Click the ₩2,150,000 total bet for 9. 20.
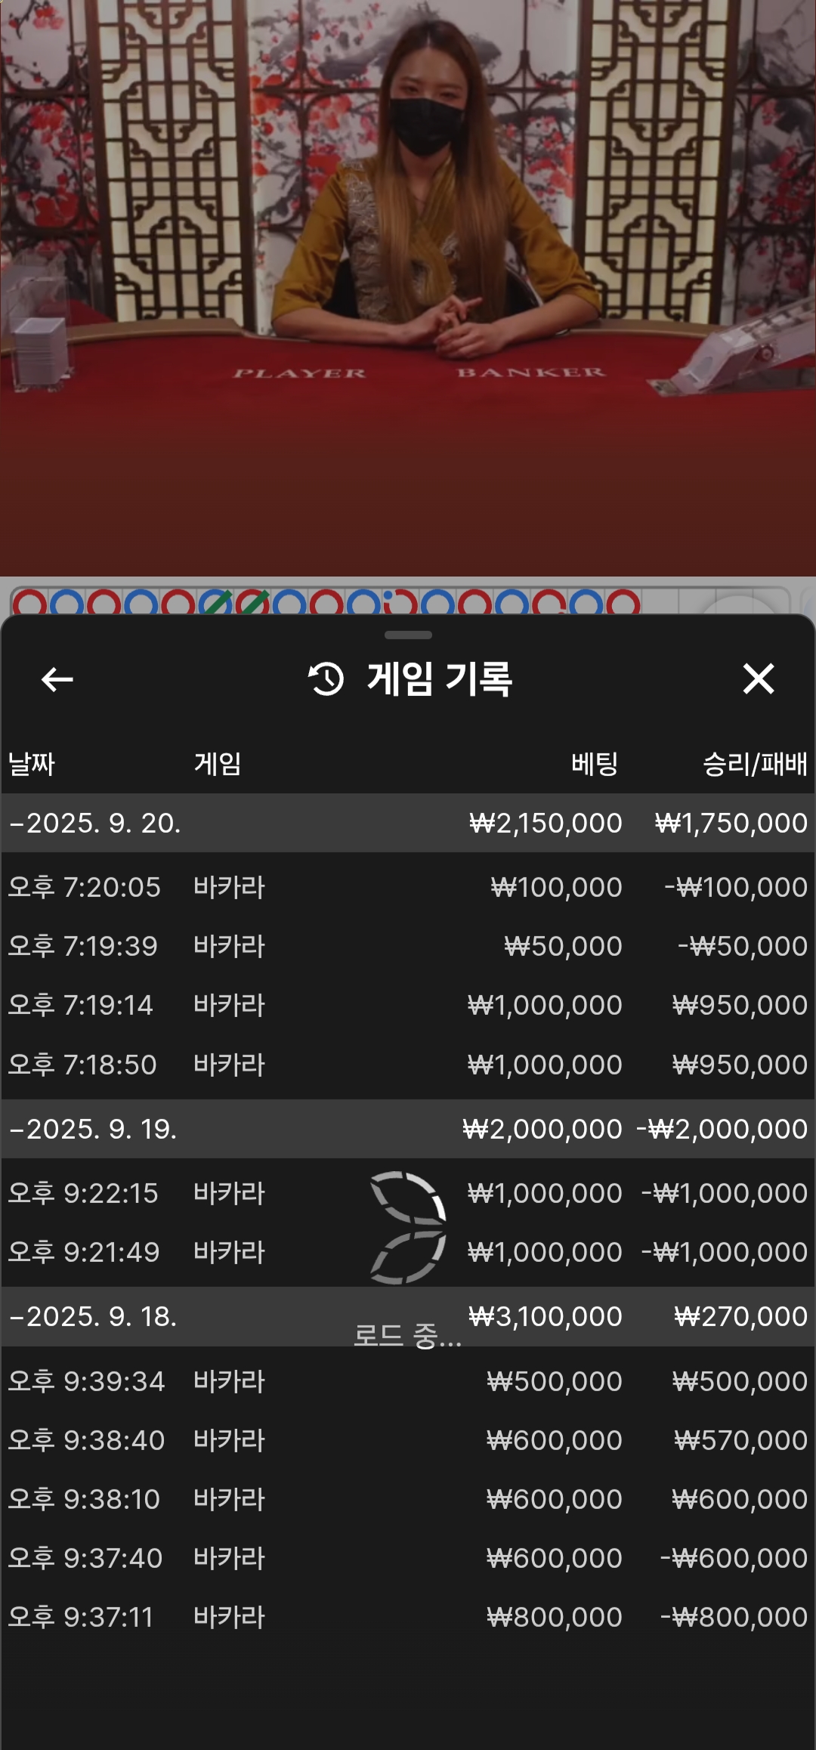Screen dimensions: 816x1750 pyautogui.click(x=546, y=823)
